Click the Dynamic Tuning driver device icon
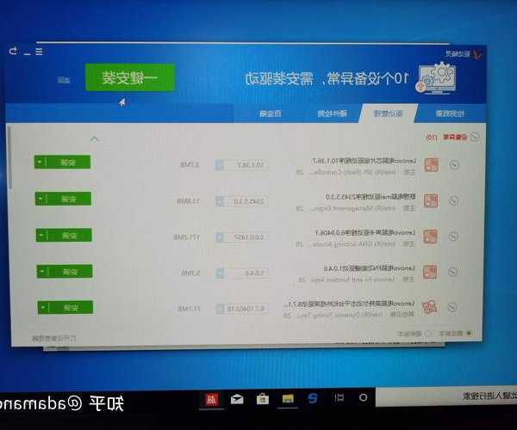The image size is (517, 430). point(432,308)
